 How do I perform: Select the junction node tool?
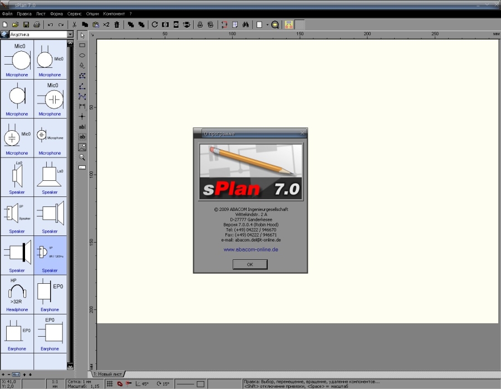click(x=82, y=116)
